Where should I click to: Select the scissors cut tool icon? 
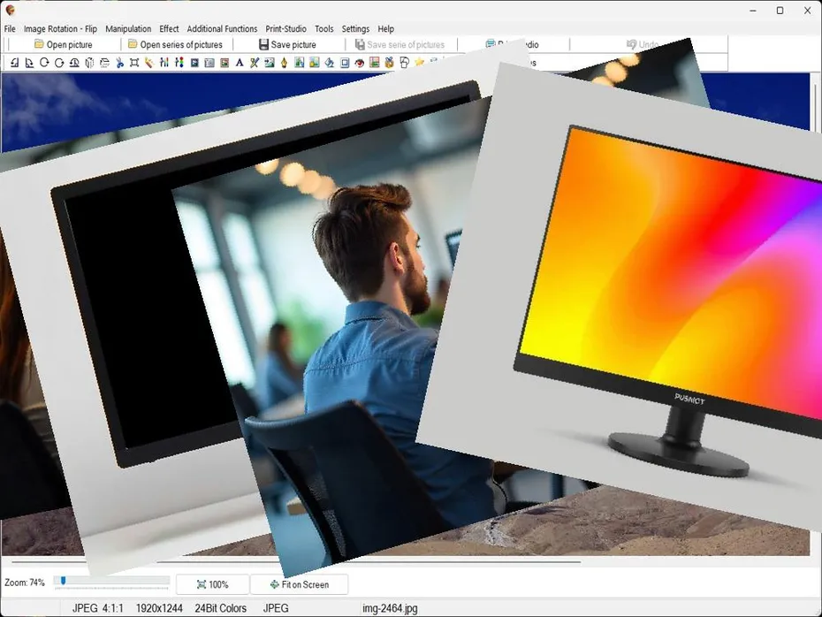pos(119,62)
